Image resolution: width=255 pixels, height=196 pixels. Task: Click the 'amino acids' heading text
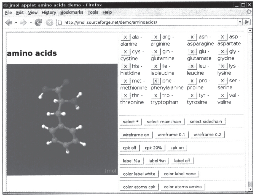coord(32,53)
